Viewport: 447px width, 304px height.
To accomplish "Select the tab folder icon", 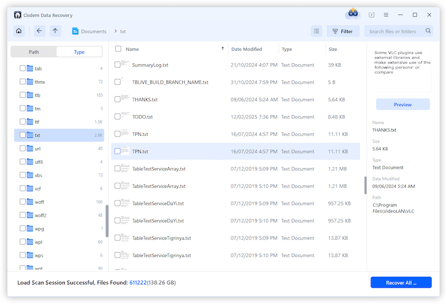I will (30, 68).
